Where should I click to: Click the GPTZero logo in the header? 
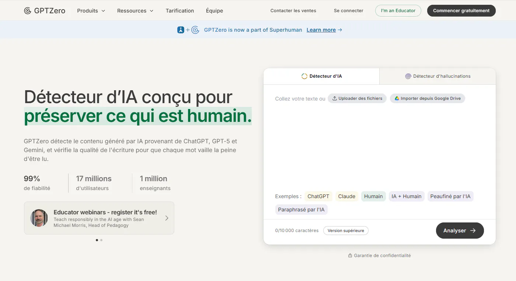(x=45, y=11)
